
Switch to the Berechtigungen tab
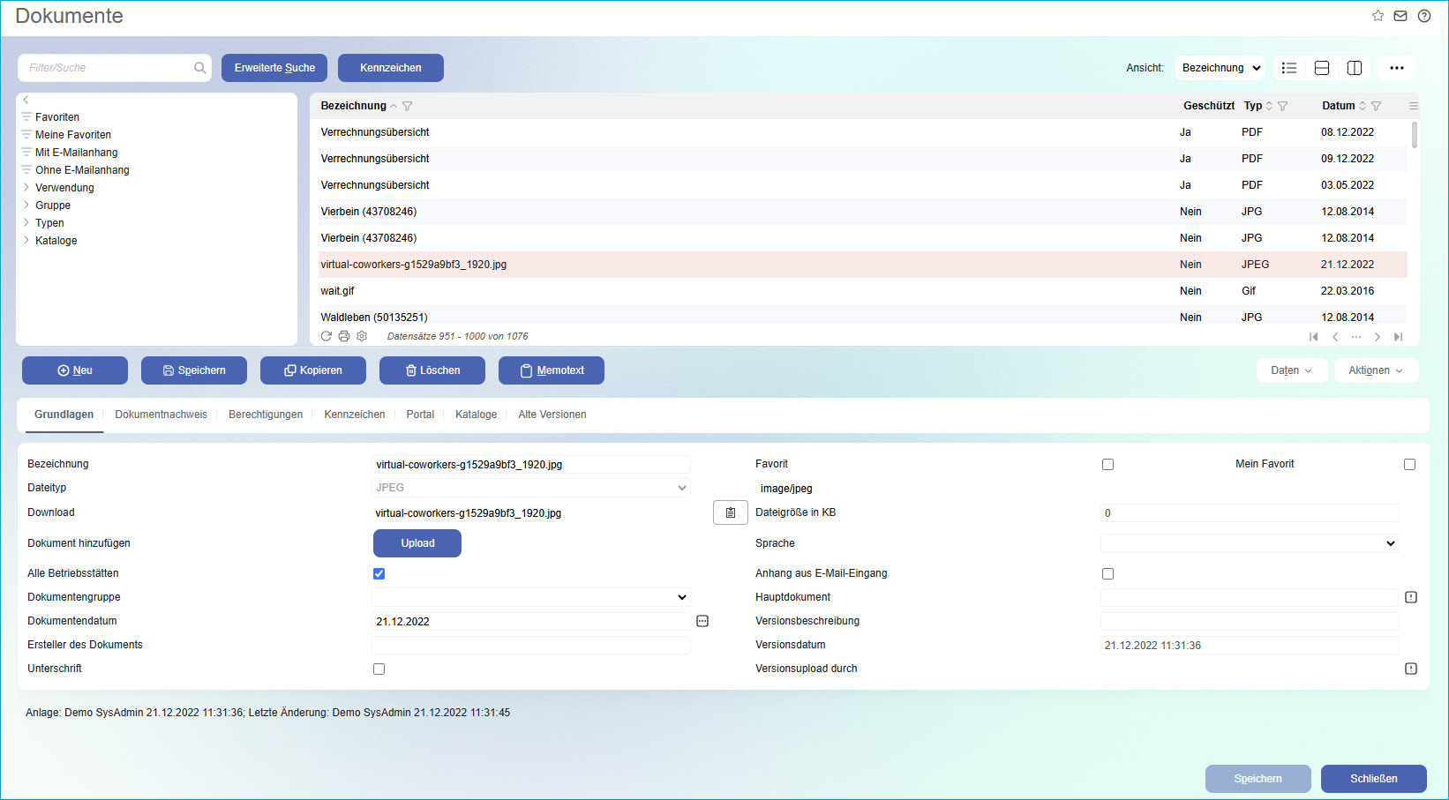[265, 415]
